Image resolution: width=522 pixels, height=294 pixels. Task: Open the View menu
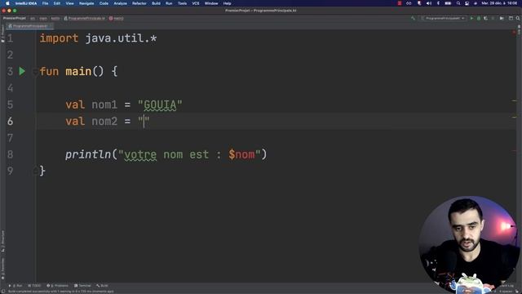point(69,3)
